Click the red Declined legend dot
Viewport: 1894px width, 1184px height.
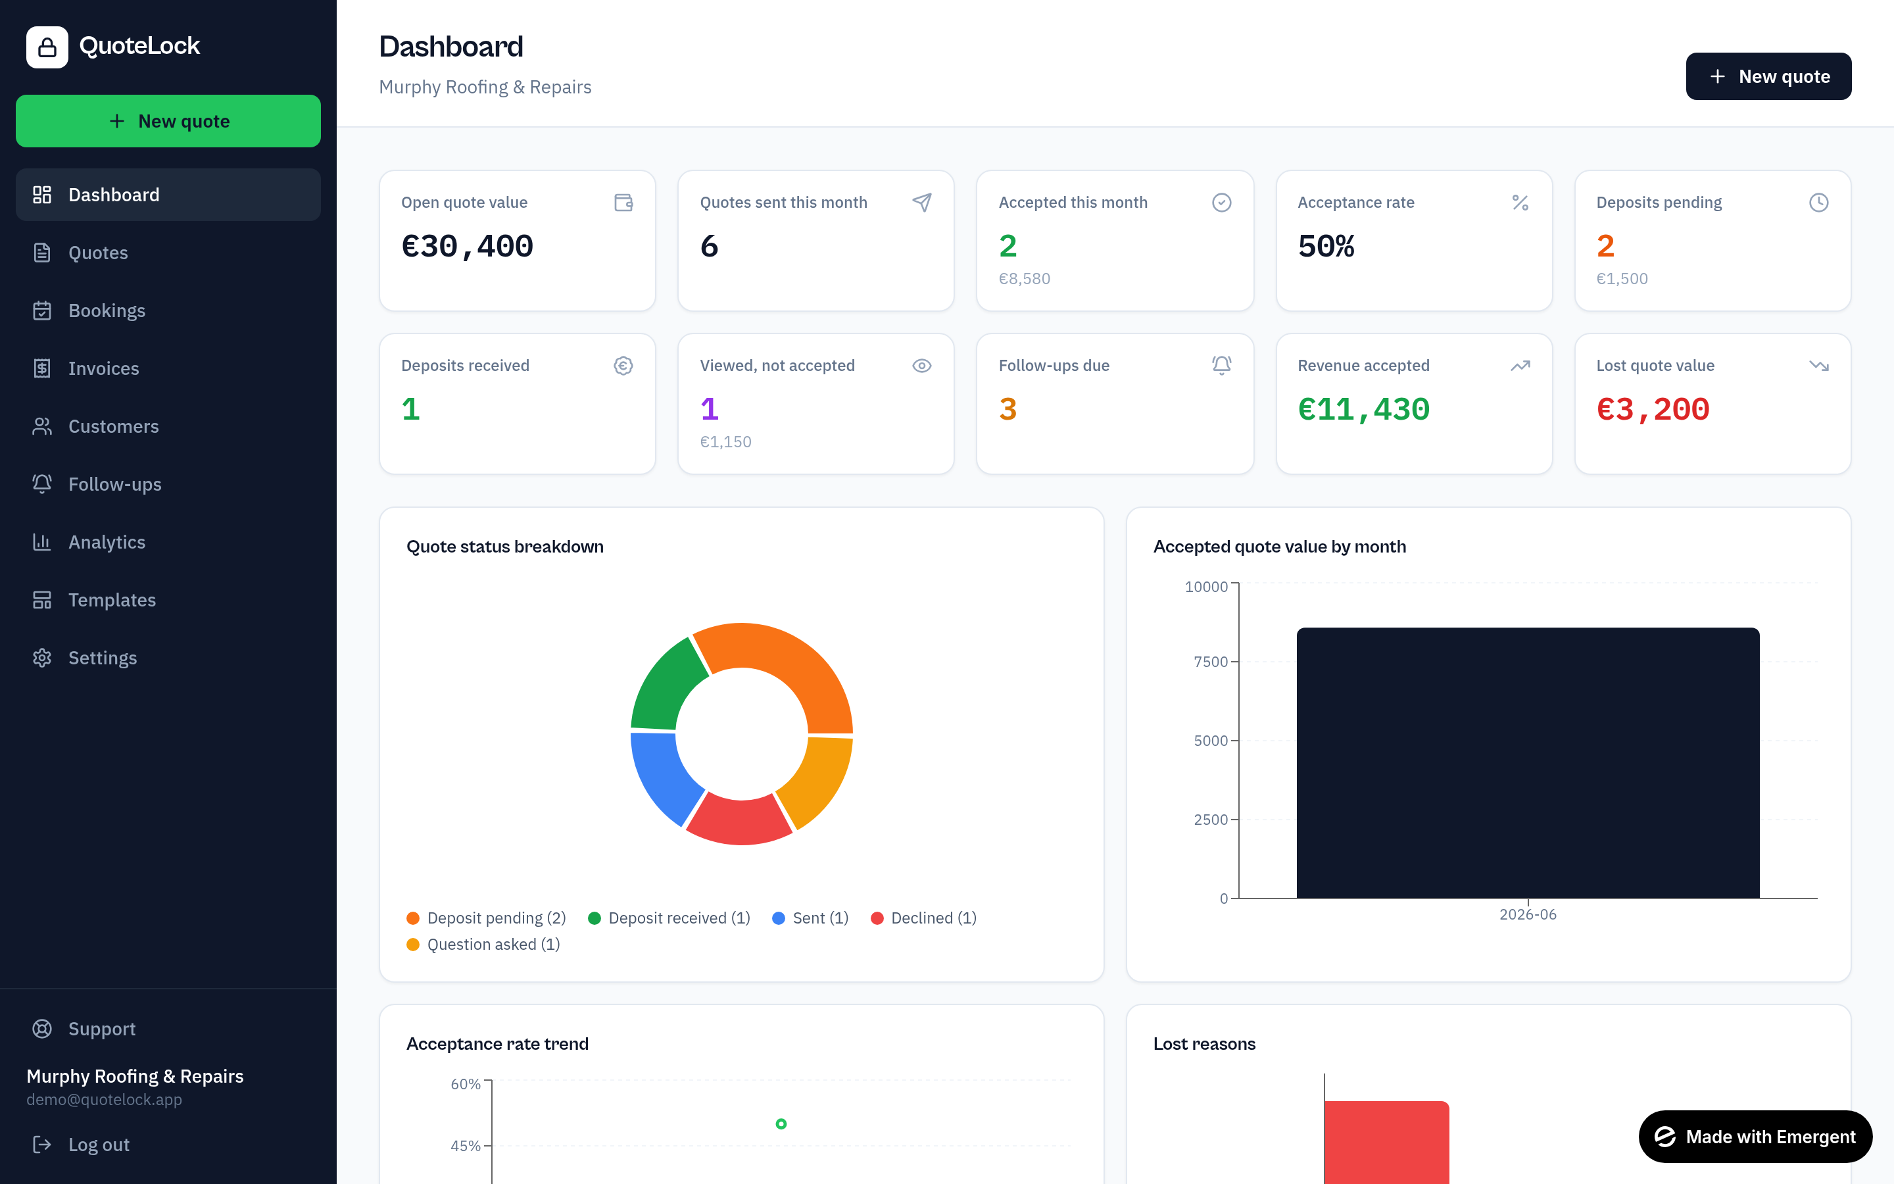[x=877, y=918]
